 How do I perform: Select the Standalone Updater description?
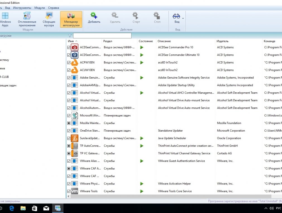[x=170, y=131]
